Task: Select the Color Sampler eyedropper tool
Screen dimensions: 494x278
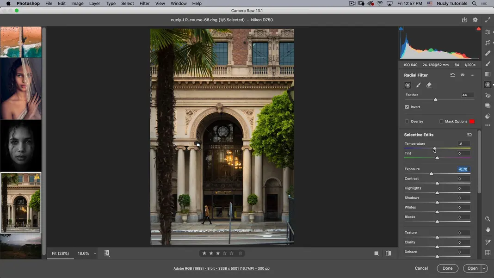Action: [x=488, y=242]
